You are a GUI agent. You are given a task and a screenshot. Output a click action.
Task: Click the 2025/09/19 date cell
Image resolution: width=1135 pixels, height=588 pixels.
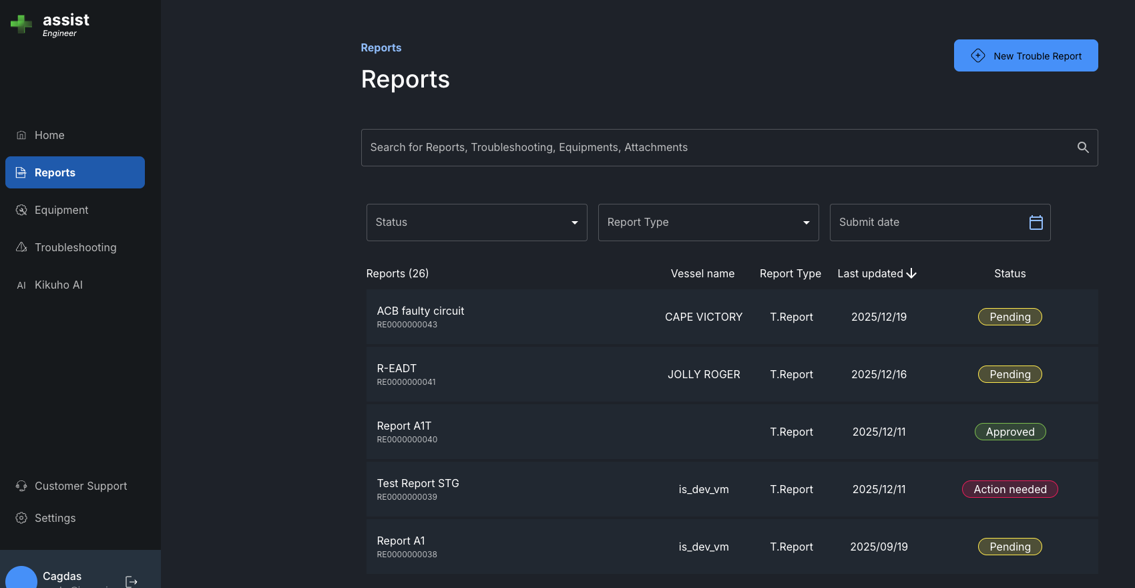879,547
